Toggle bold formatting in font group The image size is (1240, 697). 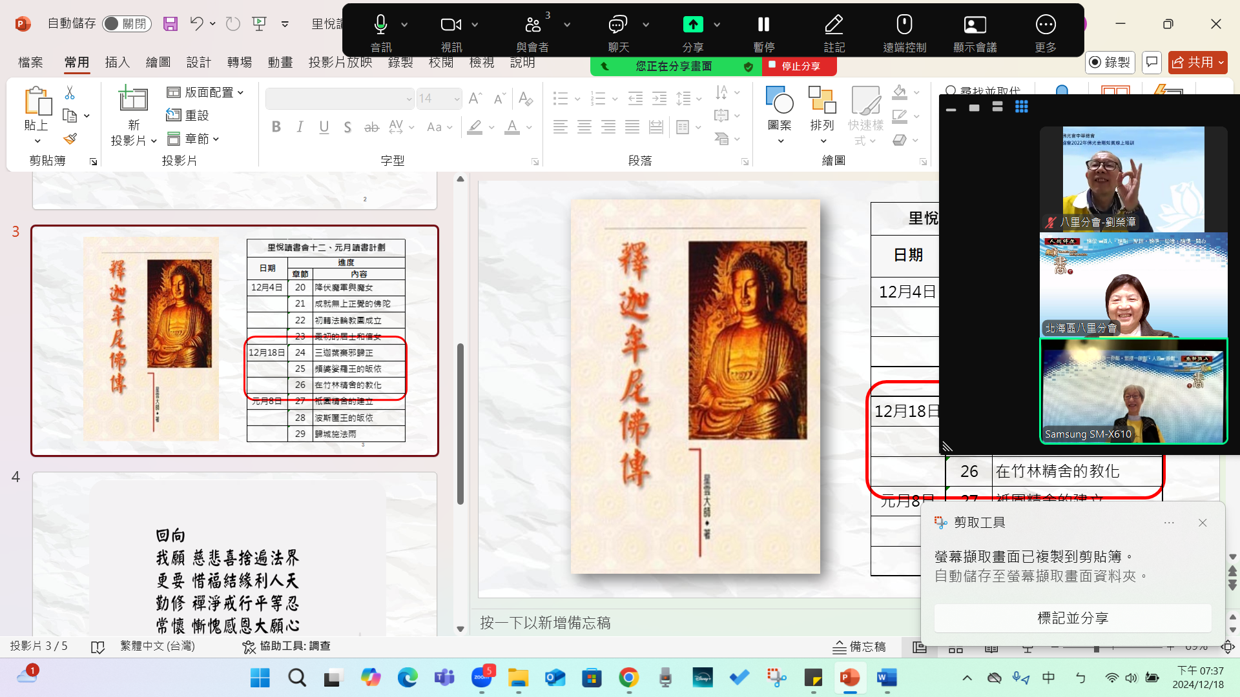276,127
